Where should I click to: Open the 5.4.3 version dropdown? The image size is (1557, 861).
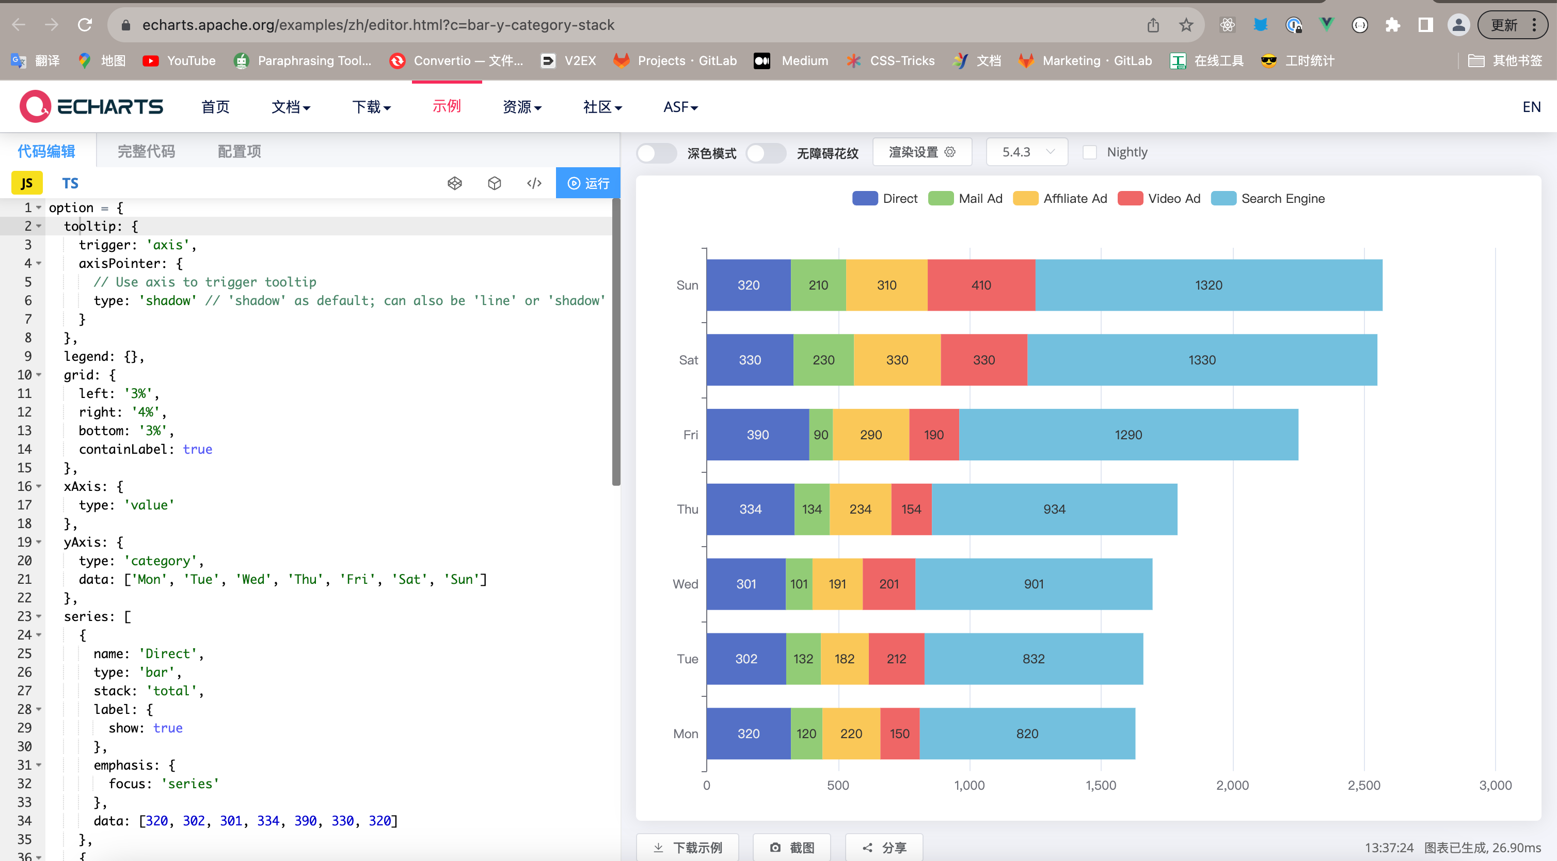1027,152
